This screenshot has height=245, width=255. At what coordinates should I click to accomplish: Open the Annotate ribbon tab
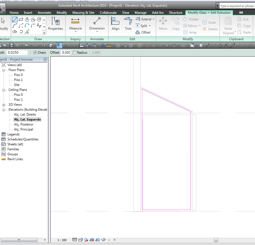click(44, 13)
